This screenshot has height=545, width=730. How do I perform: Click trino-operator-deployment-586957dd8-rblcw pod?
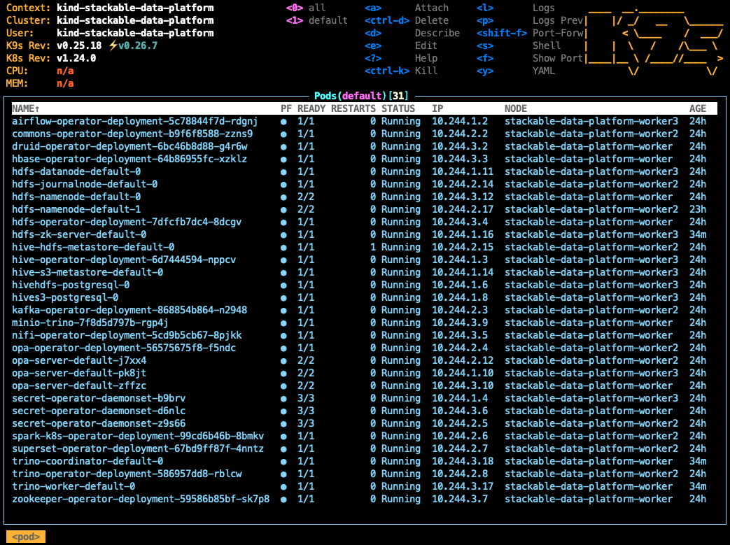364,473
